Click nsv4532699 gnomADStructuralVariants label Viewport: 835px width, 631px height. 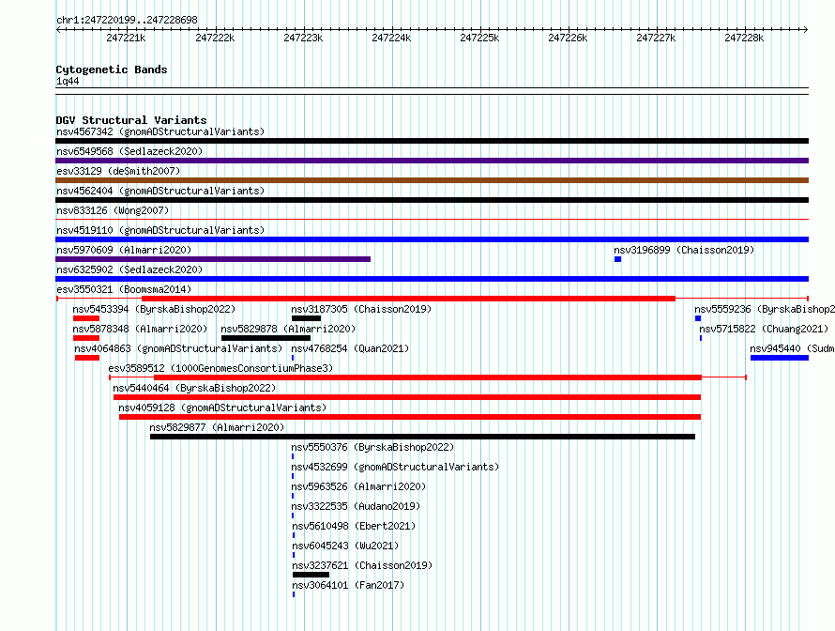coord(395,467)
